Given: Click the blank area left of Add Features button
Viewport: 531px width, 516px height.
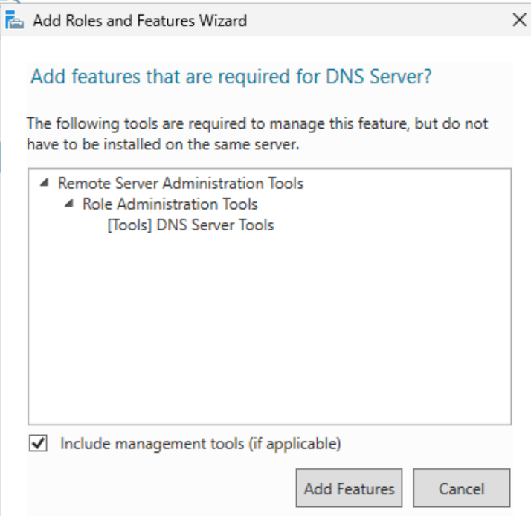Looking at the screenshot, I should click(149, 489).
